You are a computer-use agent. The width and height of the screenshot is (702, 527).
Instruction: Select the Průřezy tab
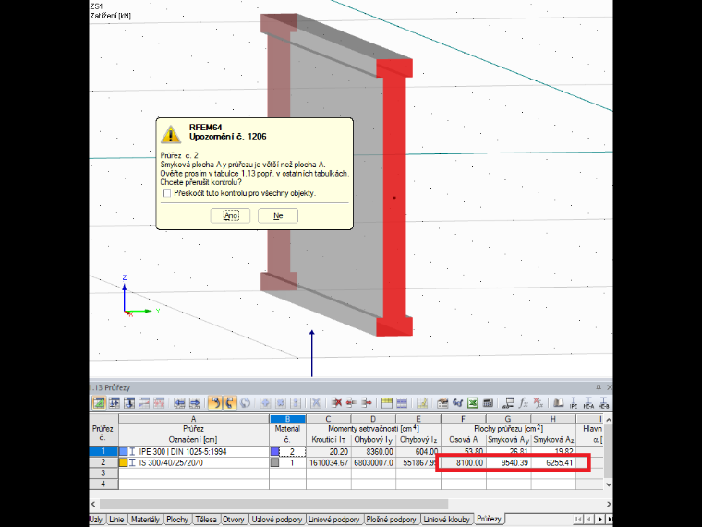tap(489, 519)
